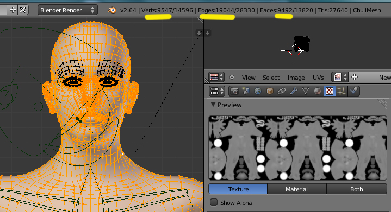Click the X delete button in top header
The width and height of the screenshot is (391, 212).
[23, 10]
